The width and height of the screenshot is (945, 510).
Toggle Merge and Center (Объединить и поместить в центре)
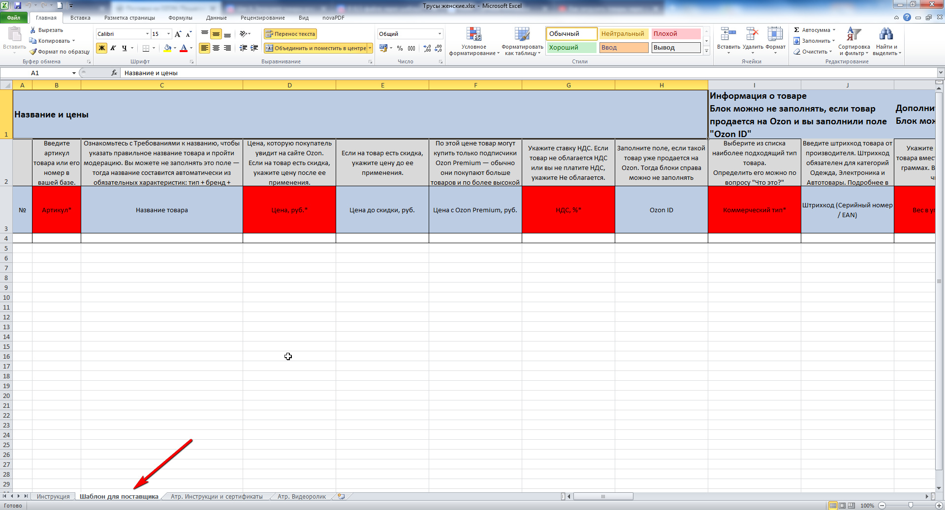315,48
